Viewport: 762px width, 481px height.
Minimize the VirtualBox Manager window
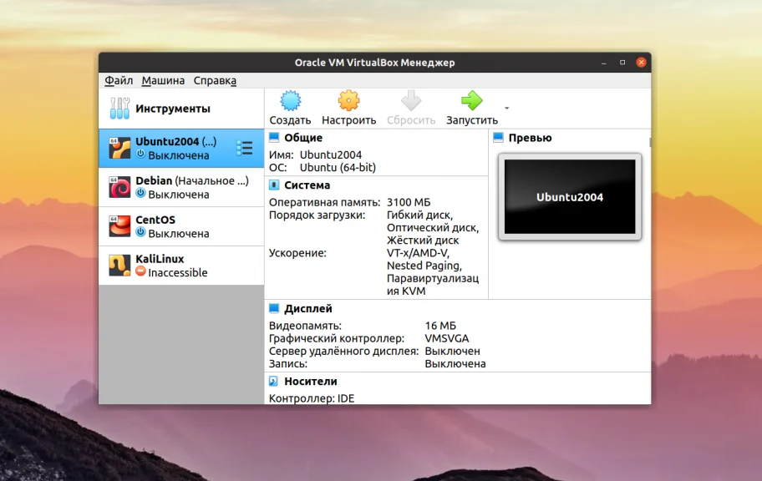click(x=603, y=63)
